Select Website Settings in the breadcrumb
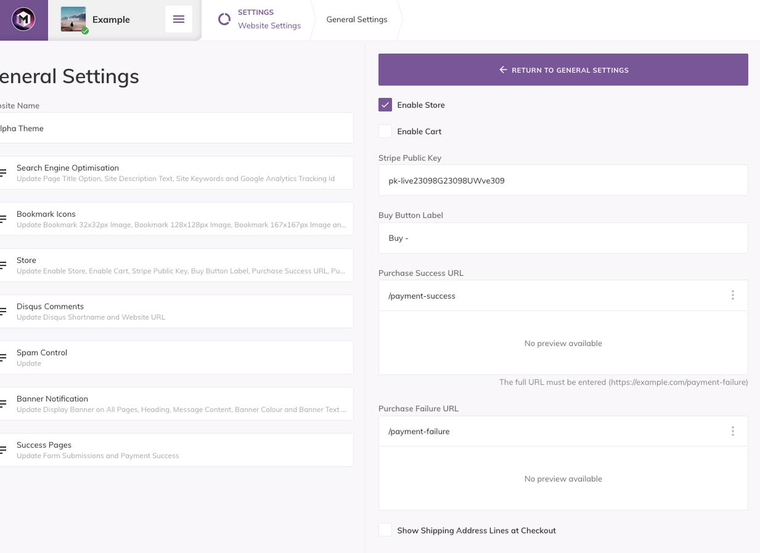The height and width of the screenshot is (553, 760). 270,25
